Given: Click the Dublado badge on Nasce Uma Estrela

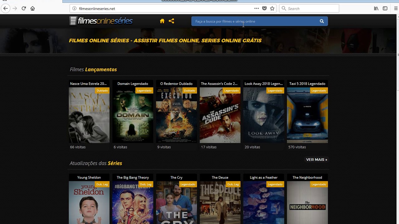Looking at the screenshot, I should tap(102, 91).
